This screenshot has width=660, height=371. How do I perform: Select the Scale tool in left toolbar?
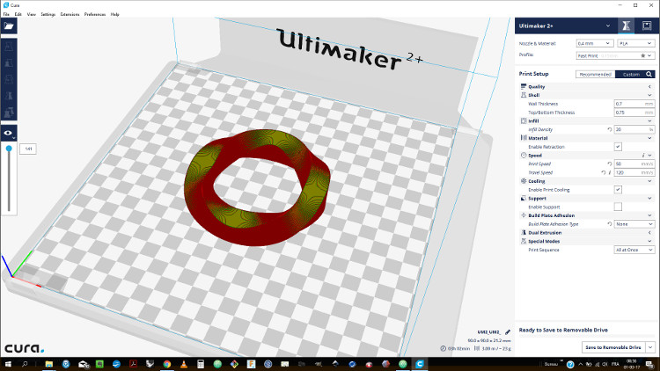9,63
